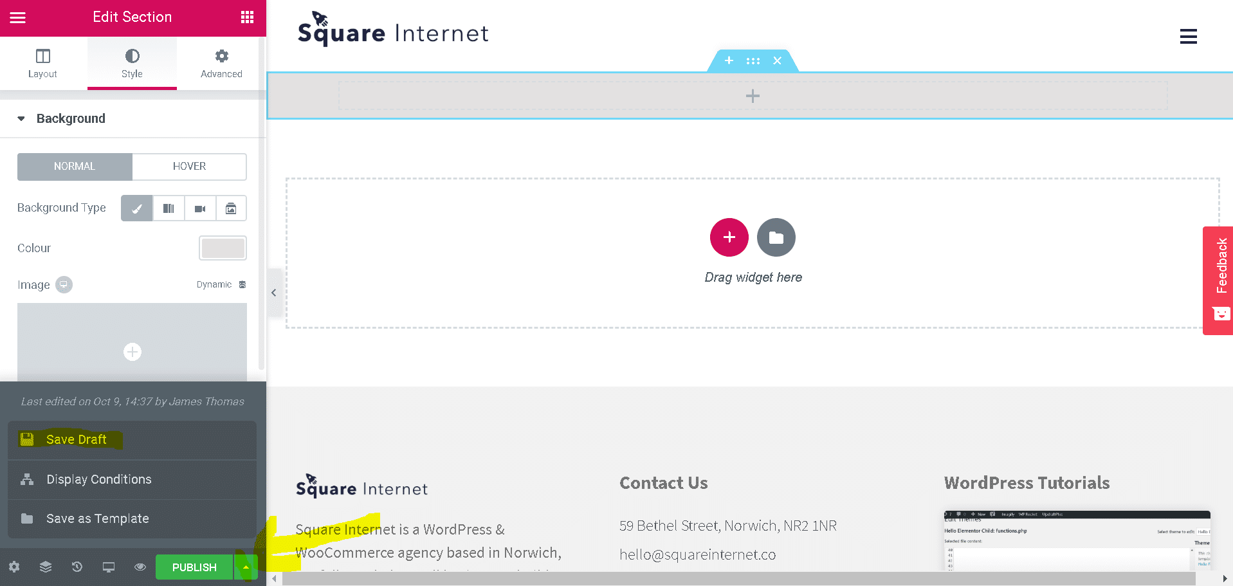Open the widgets panel grid icon
The width and height of the screenshot is (1233, 586).
point(247,17)
